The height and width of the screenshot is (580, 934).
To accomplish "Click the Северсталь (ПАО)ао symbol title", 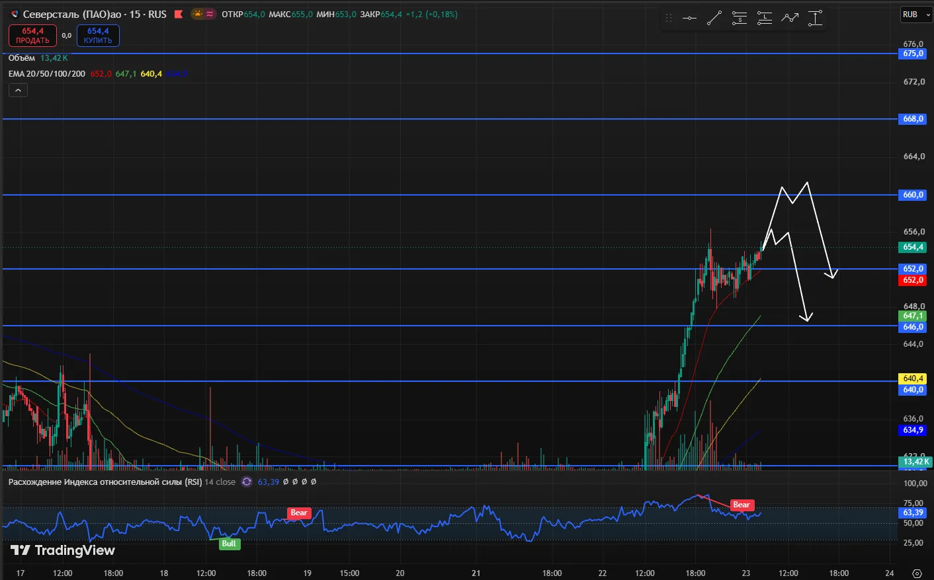I will (x=72, y=14).
